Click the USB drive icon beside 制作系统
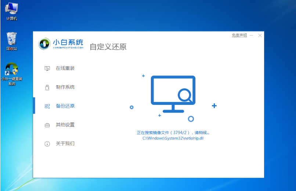Viewport: 296px width, 191px height. click(47, 87)
